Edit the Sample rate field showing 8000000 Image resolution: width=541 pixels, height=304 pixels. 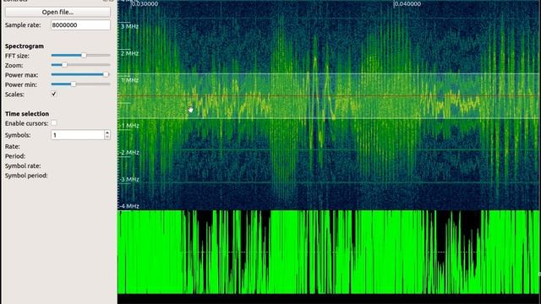click(x=81, y=24)
